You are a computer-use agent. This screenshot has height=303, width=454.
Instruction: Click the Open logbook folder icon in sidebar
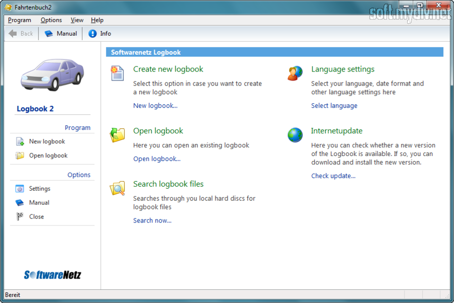click(x=20, y=156)
